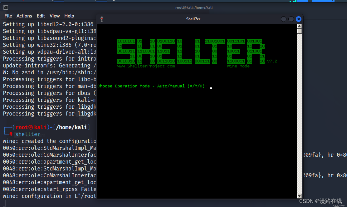Click the line '0050:err:ole:start_rpcss Failed'
Screen dimensions: 347x207
click(x=49, y=189)
